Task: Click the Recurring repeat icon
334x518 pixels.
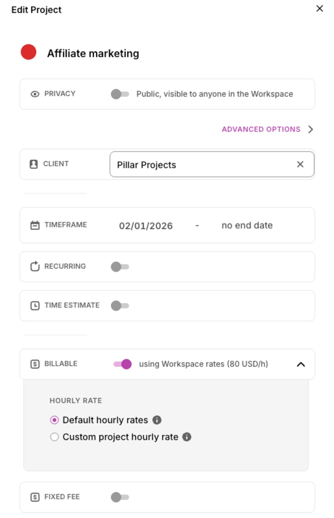Action: coord(35,266)
